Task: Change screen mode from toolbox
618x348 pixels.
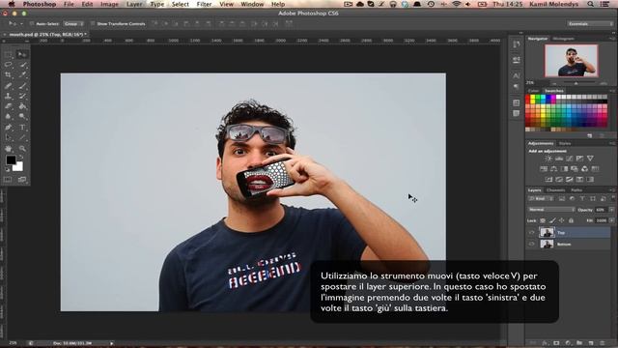Action: pyautogui.click(x=22, y=180)
